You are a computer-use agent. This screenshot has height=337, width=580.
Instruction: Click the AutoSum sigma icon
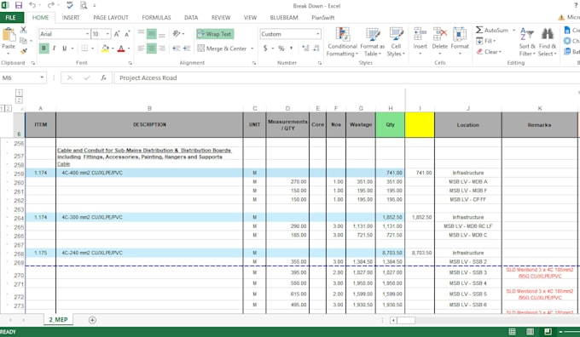(479, 31)
